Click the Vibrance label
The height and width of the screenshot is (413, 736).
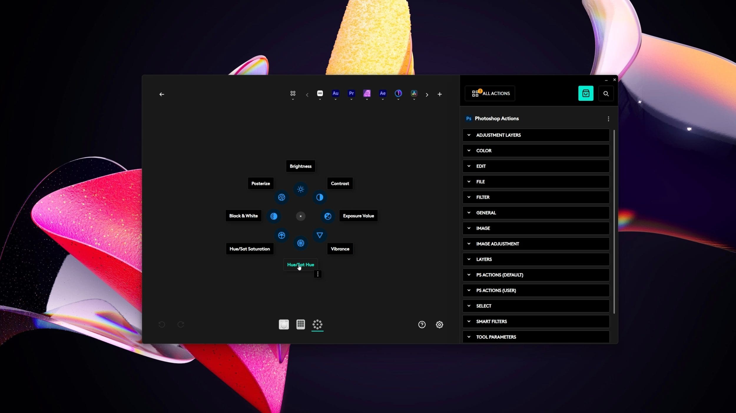pos(340,249)
